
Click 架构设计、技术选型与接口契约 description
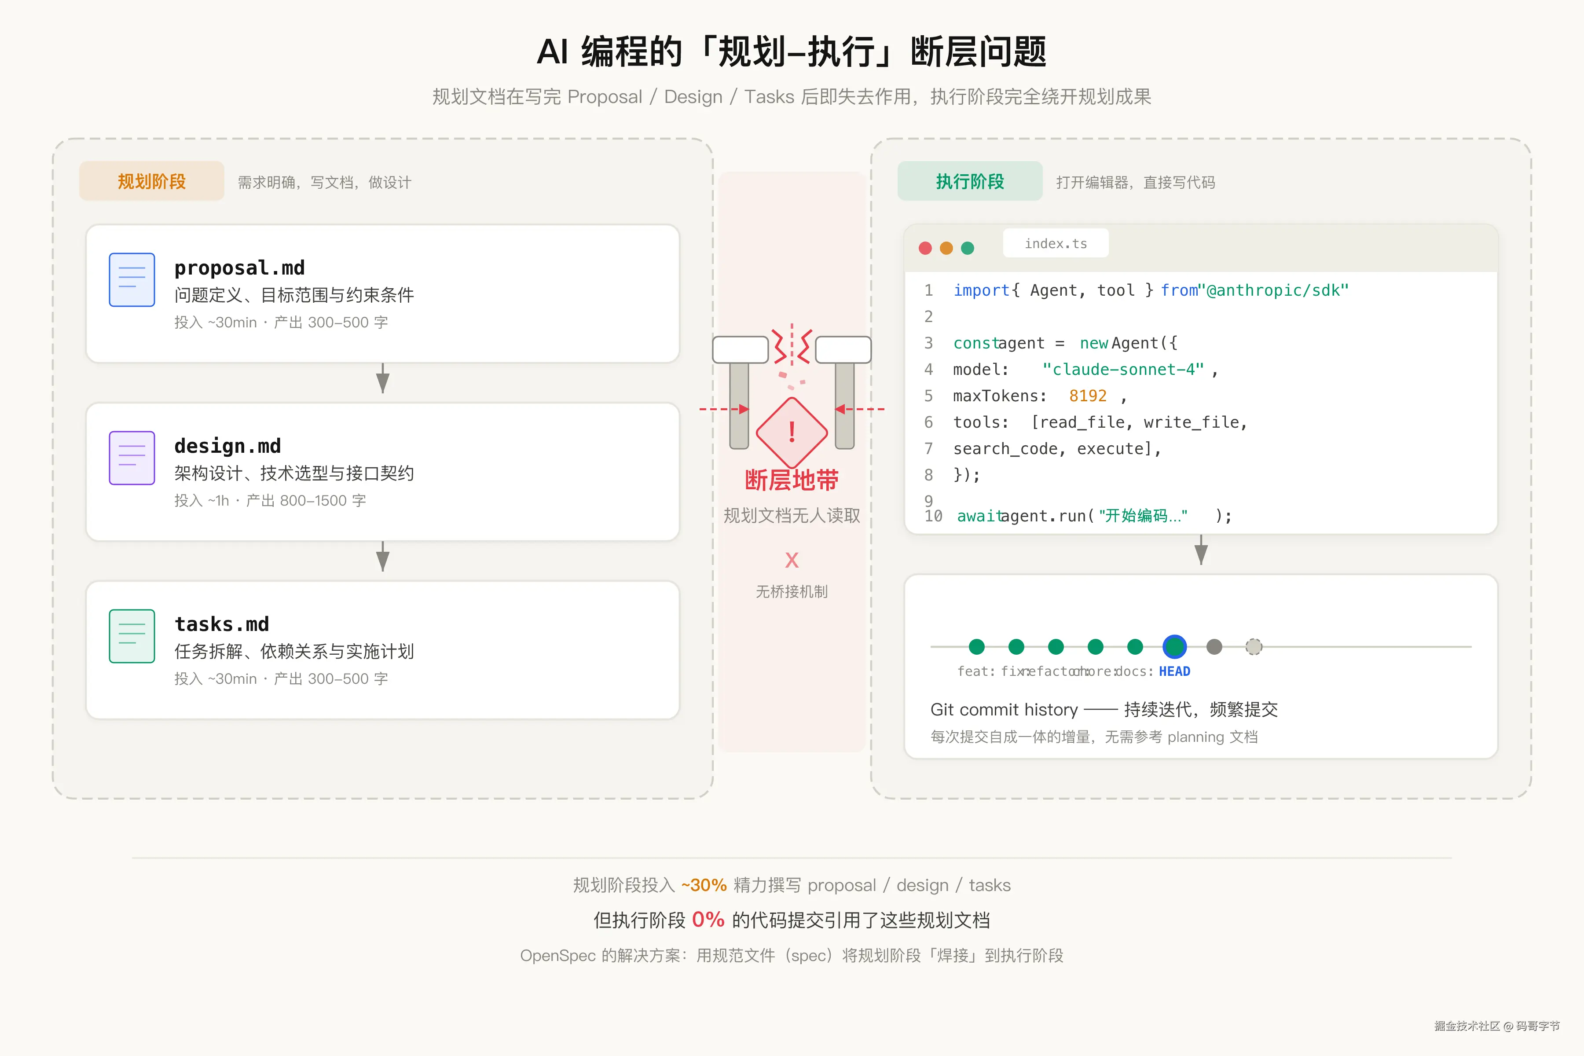pos(294,473)
